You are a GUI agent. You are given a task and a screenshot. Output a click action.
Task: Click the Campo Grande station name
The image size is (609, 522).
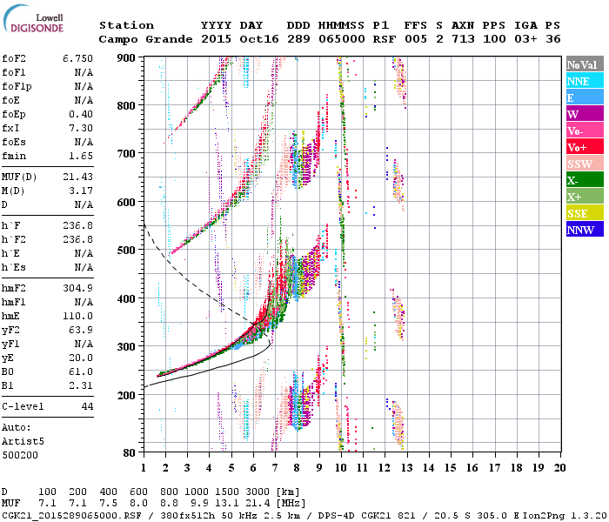(145, 40)
